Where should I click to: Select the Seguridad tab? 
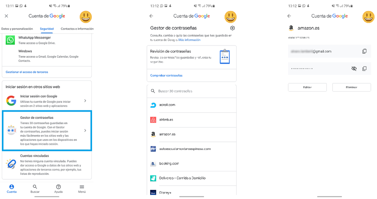click(47, 29)
